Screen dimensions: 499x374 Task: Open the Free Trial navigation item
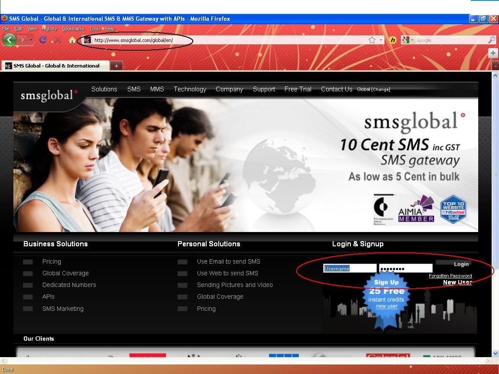click(298, 89)
